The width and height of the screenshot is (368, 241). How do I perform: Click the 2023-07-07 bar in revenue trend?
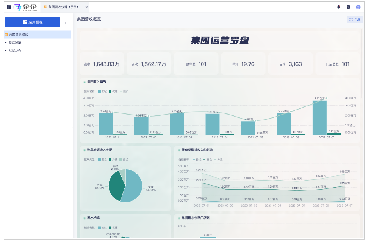pyautogui.click(x=319, y=118)
